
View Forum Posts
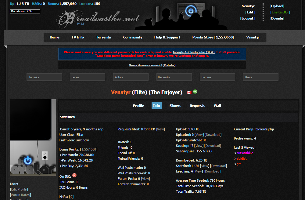pos(145,179)
